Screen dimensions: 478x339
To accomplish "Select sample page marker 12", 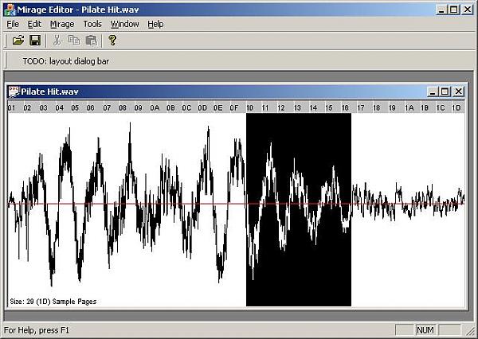I will click(x=281, y=107).
